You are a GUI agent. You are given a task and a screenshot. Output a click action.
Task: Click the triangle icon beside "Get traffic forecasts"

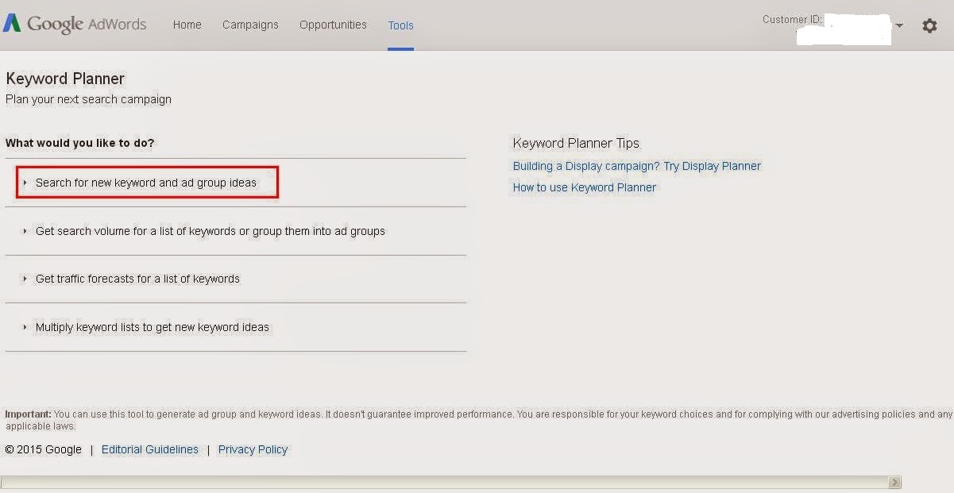pyautogui.click(x=25, y=279)
